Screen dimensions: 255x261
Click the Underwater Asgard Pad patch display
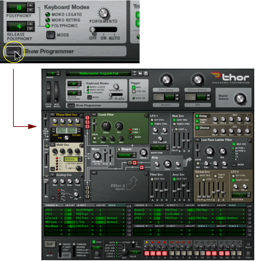[101, 73]
